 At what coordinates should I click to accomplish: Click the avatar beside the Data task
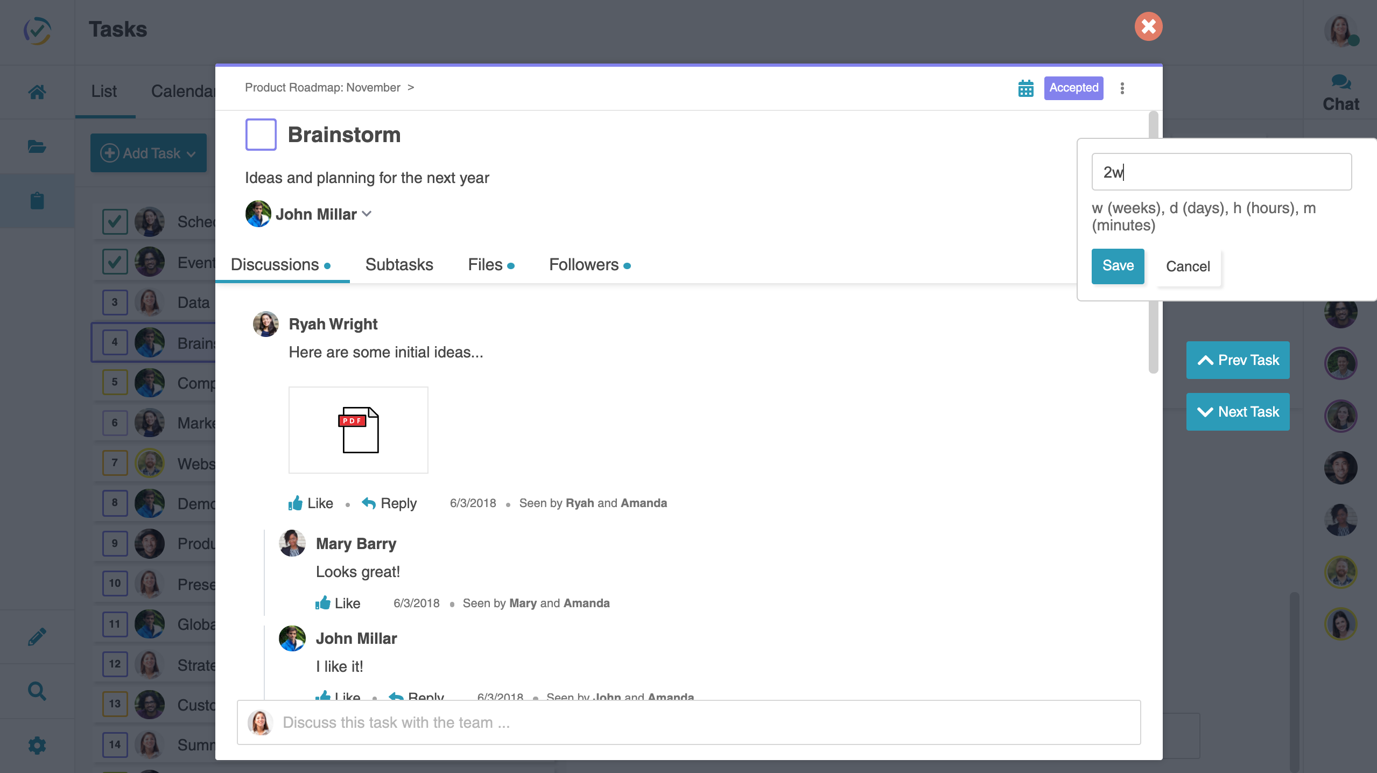(150, 303)
